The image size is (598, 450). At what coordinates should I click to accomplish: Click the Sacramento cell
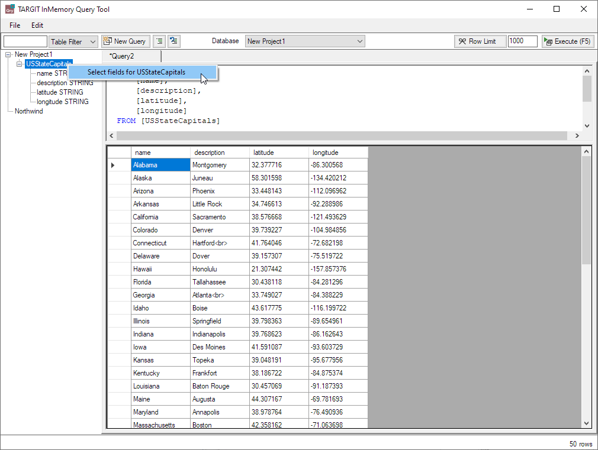pyautogui.click(x=220, y=217)
